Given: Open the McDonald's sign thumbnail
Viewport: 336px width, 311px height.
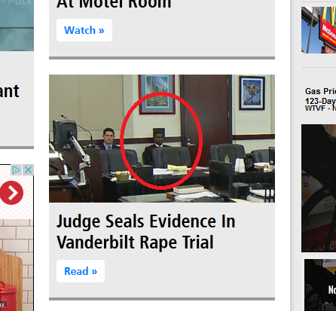Looking at the screenshot, I should coord(319,30).
